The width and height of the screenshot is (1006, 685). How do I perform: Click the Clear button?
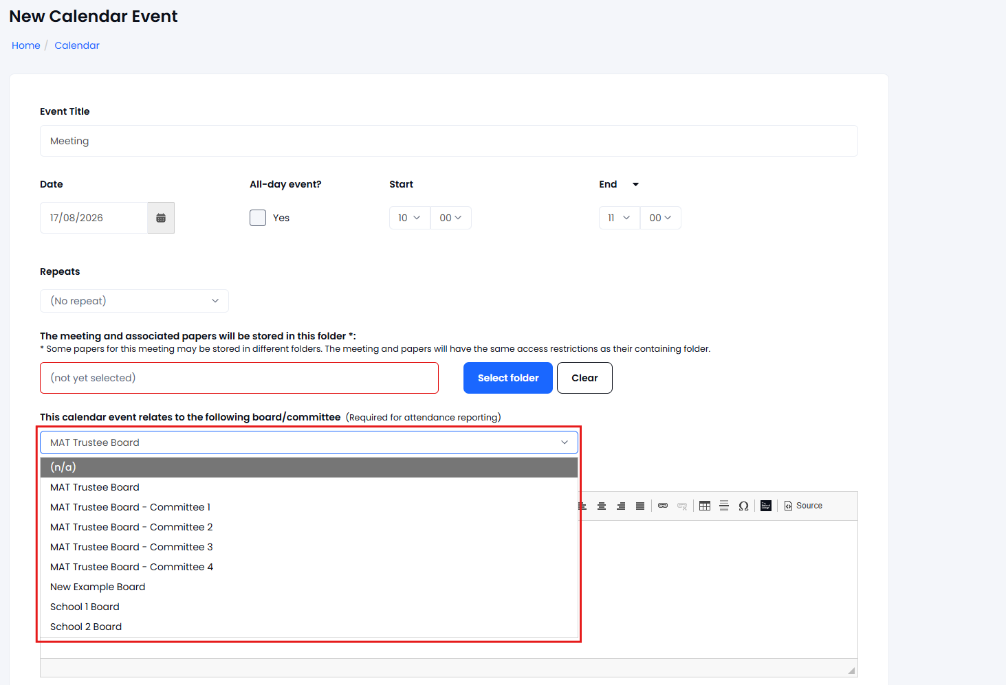pos(584,378)
